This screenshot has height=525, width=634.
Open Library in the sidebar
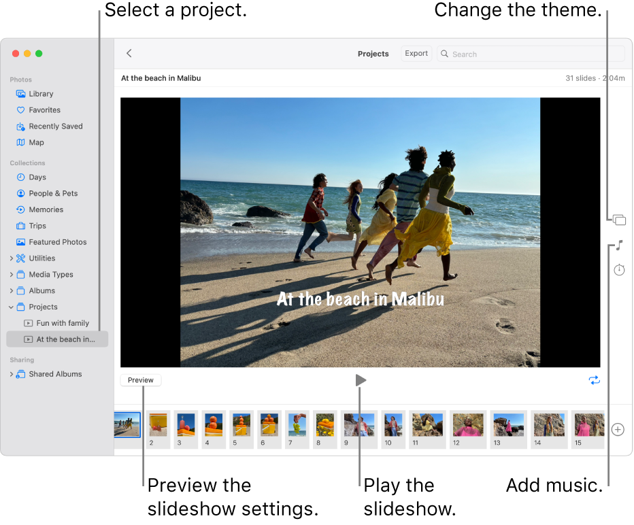point(57,94)
